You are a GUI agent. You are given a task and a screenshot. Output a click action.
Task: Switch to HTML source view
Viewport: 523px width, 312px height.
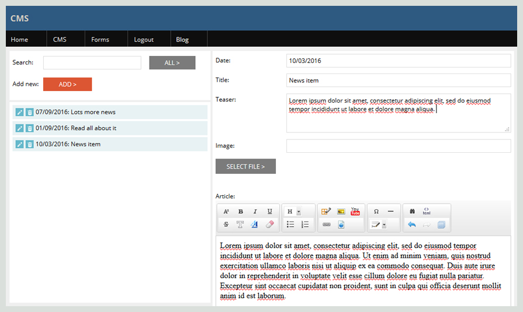[427, 212]
